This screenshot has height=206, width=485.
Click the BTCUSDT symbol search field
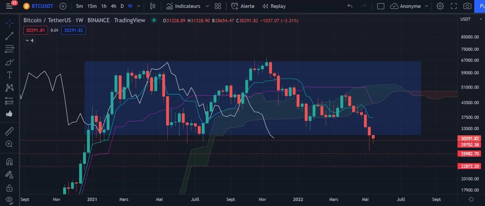(x=39, y=6)
